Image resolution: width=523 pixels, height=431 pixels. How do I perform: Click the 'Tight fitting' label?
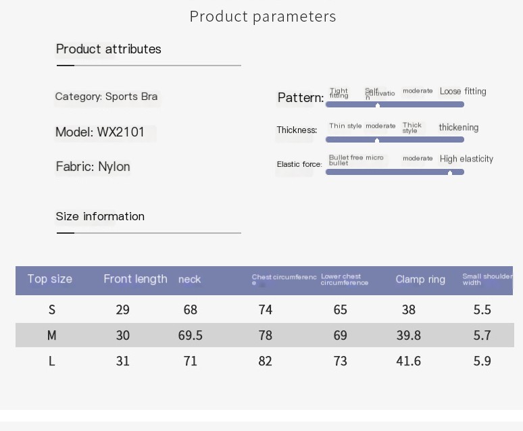coord(339,93)
